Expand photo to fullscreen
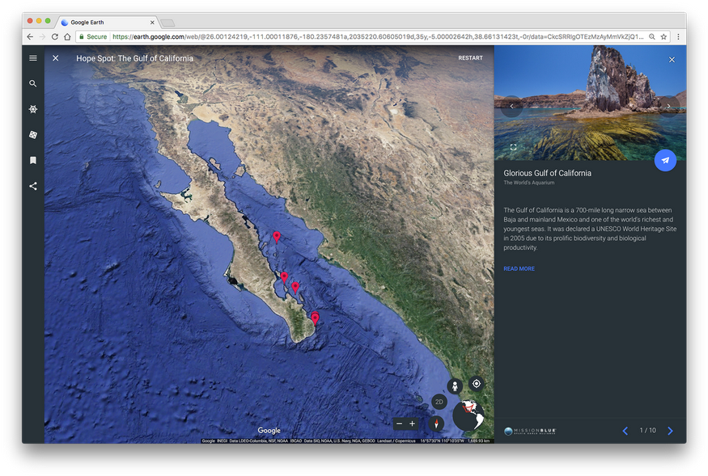 click(x=513, y=147)
